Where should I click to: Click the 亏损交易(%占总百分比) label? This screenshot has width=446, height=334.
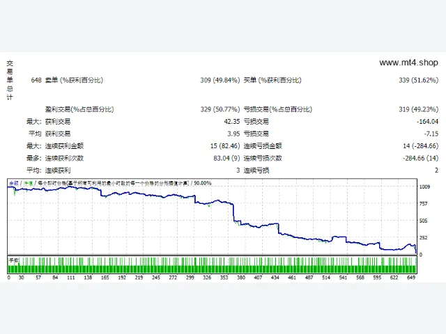click(x=278, y=109)
